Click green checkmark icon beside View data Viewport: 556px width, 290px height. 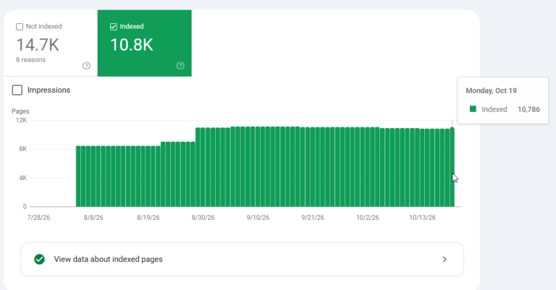point(39,259)
